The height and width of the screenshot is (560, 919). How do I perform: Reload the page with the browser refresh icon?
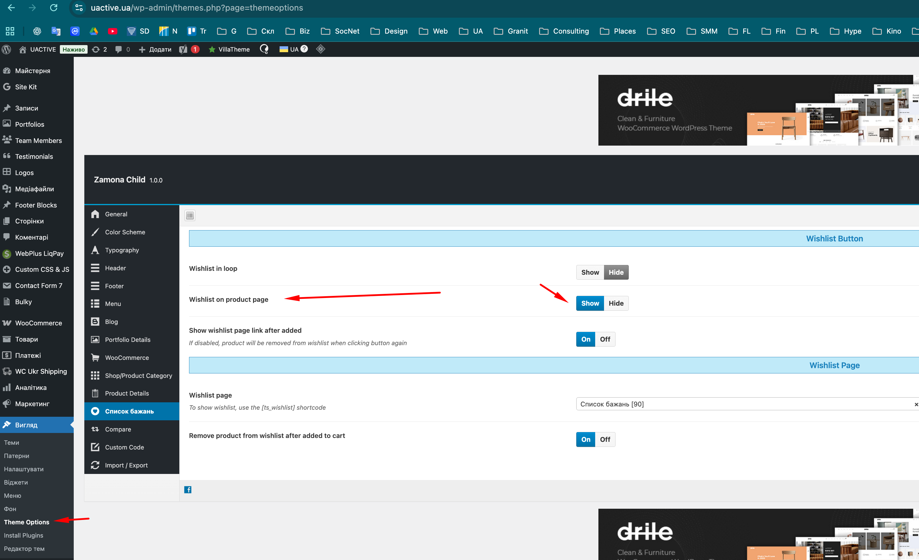click(54, 8)
